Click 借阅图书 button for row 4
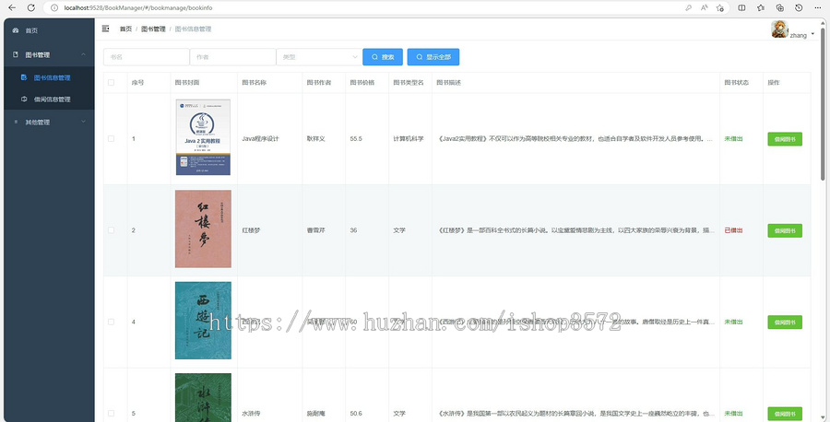Screen dimensions: 830x422 coord(785,322)
